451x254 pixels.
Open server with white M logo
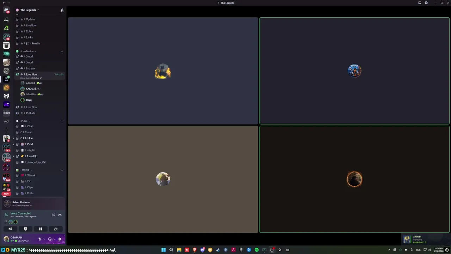(6, 96)
